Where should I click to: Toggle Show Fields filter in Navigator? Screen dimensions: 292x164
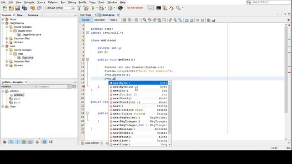click(11, 142)
